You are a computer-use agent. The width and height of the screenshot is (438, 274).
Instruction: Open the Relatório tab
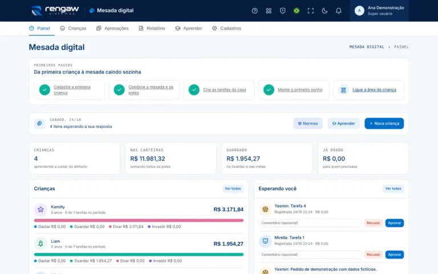pos(152,28)
